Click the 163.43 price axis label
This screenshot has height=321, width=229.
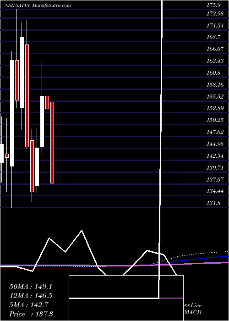(x=215, y=61)
